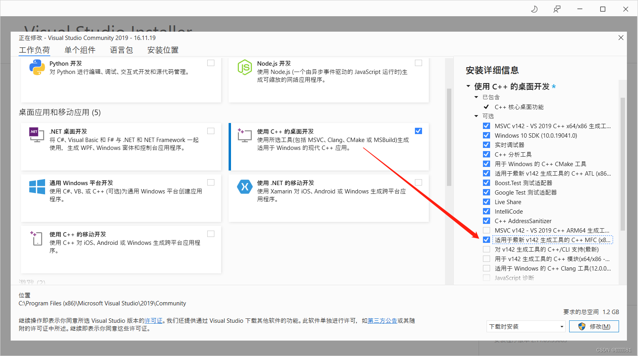
Task: Switch to the Individual components tab
Action: [x=80, y=50]
